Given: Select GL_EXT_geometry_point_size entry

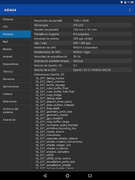Looking at the screenshot, I should (54, 111).
